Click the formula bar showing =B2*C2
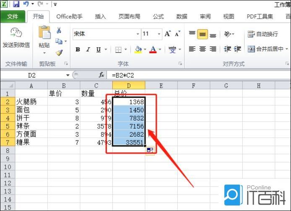Image resolution: width=291 pixels, height=211 pixels. (x=199, y=75)
